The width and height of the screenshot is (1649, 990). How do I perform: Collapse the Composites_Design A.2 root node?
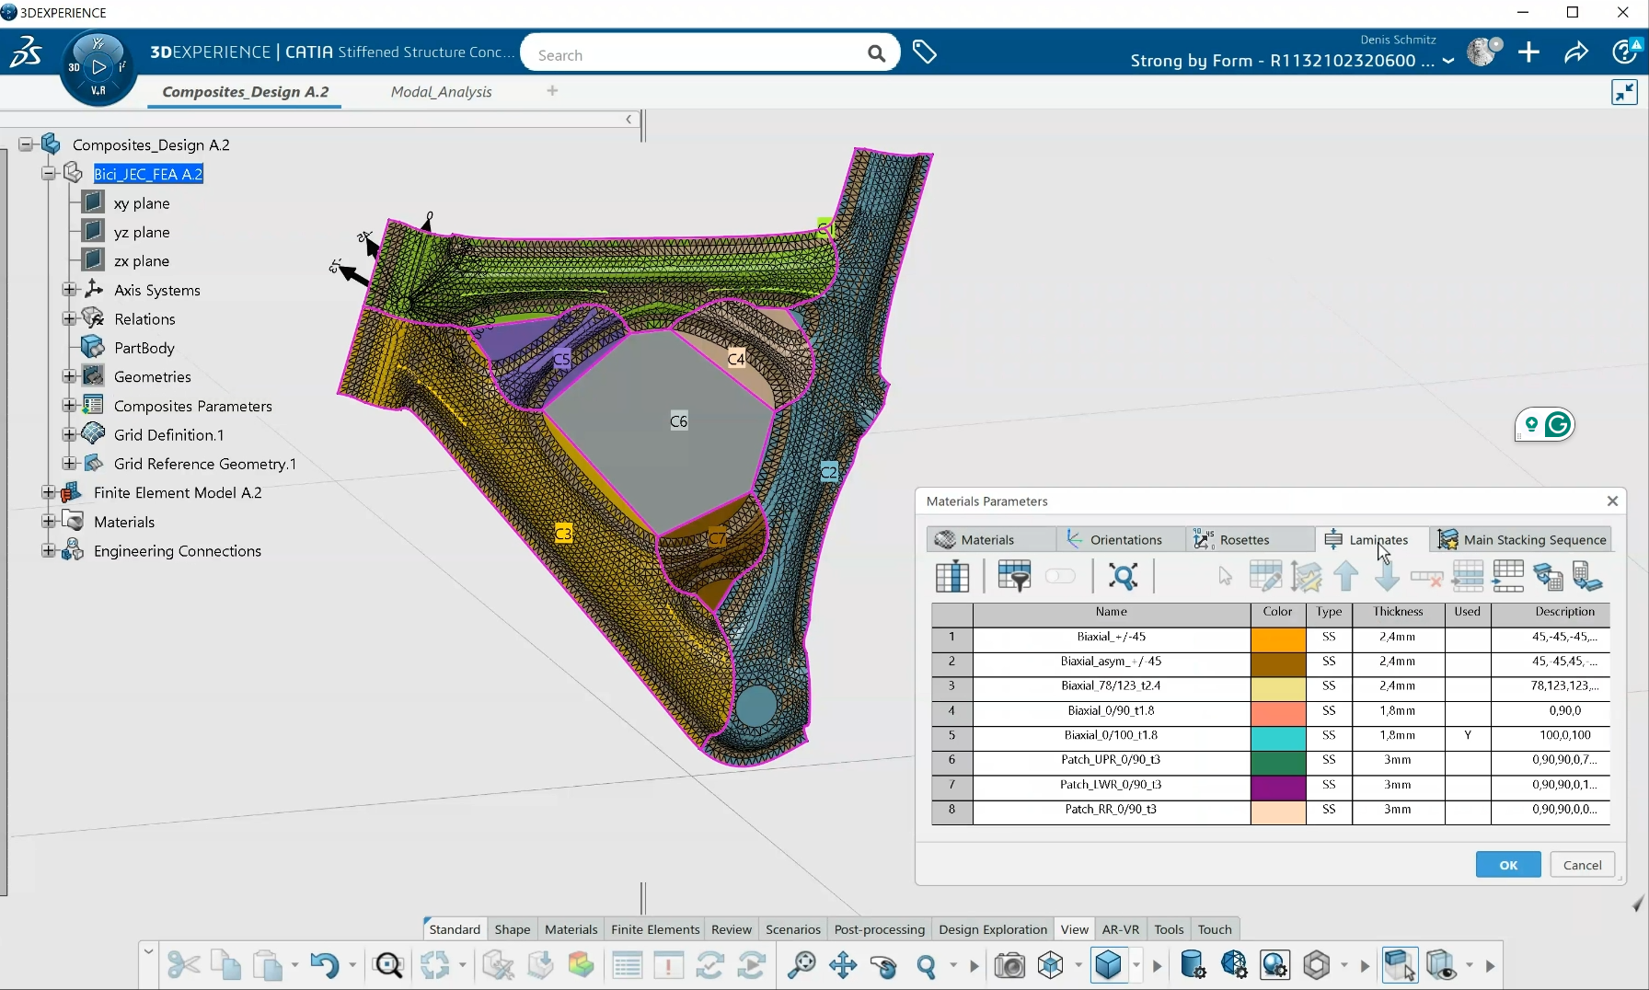25,144
